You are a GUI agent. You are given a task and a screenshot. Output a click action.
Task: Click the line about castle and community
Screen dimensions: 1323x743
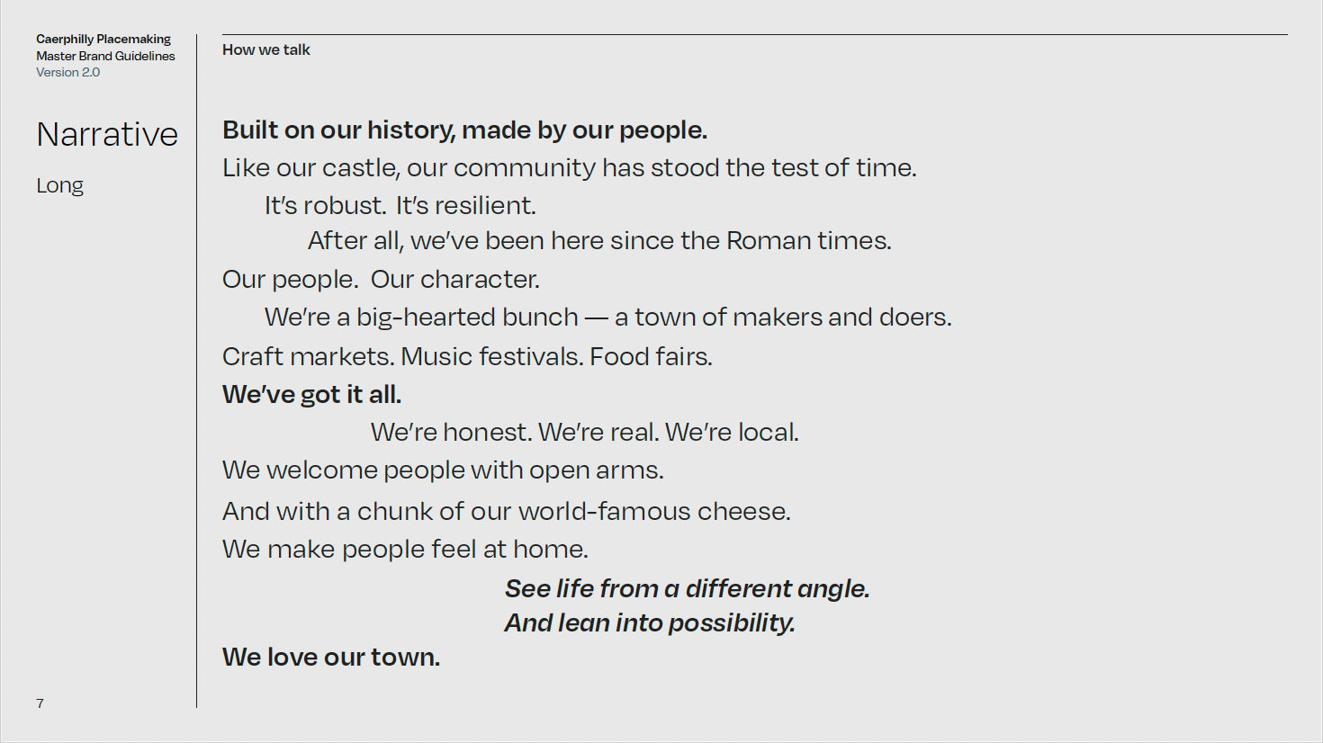coord(570,168)
